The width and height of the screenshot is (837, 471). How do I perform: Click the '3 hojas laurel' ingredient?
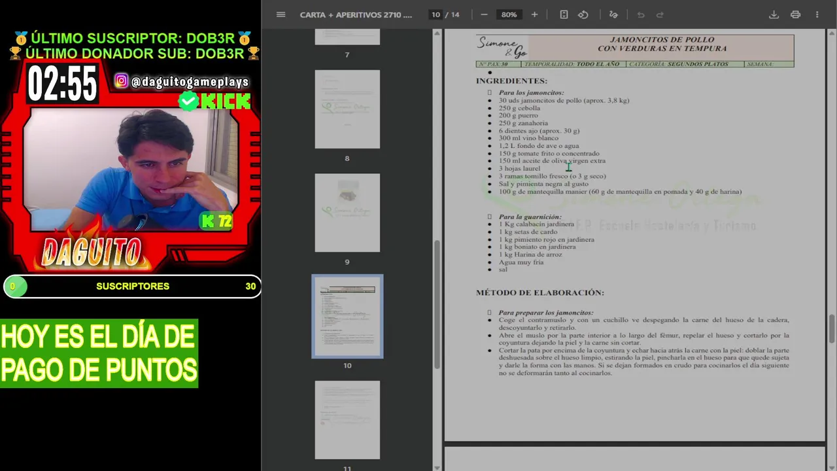point(519,168)
